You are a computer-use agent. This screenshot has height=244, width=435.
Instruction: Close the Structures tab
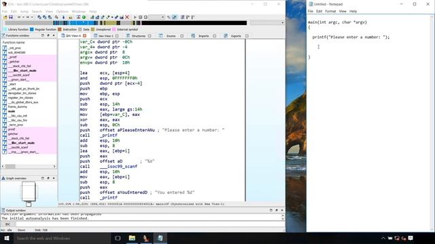(x=150, y=36)
